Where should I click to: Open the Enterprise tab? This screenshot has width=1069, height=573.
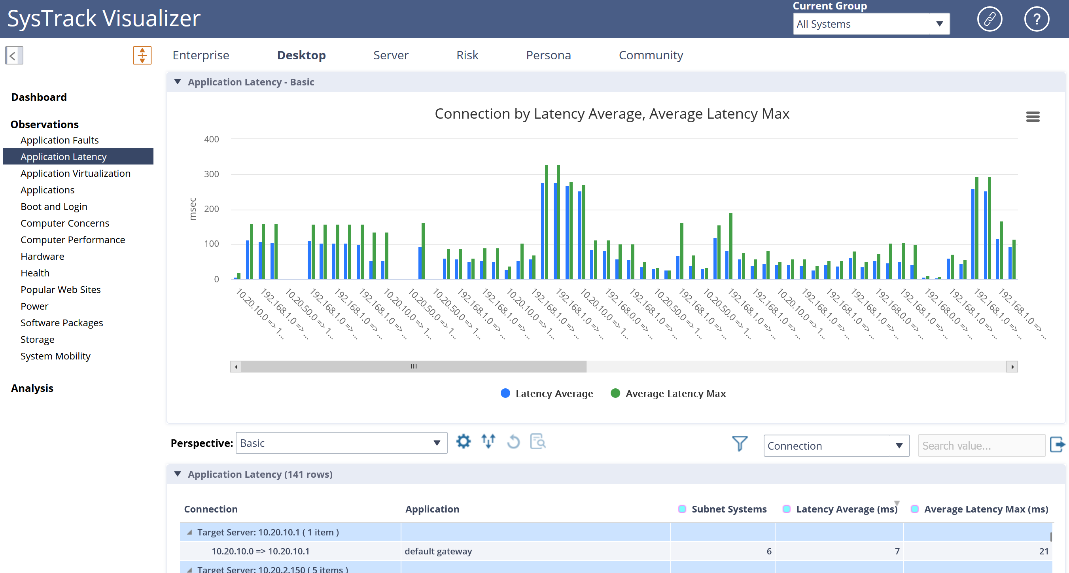(201, 55)
